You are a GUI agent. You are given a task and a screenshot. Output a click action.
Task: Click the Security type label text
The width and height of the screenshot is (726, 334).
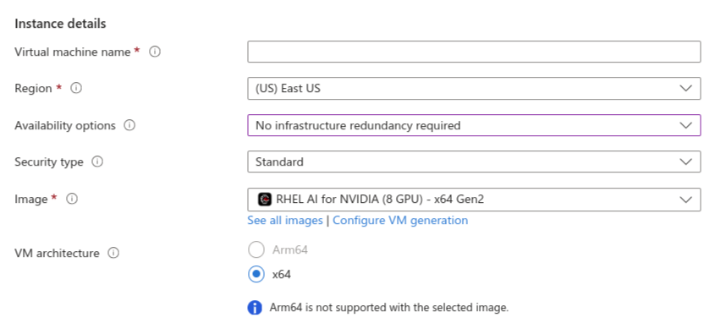click(x=48, y=162)
